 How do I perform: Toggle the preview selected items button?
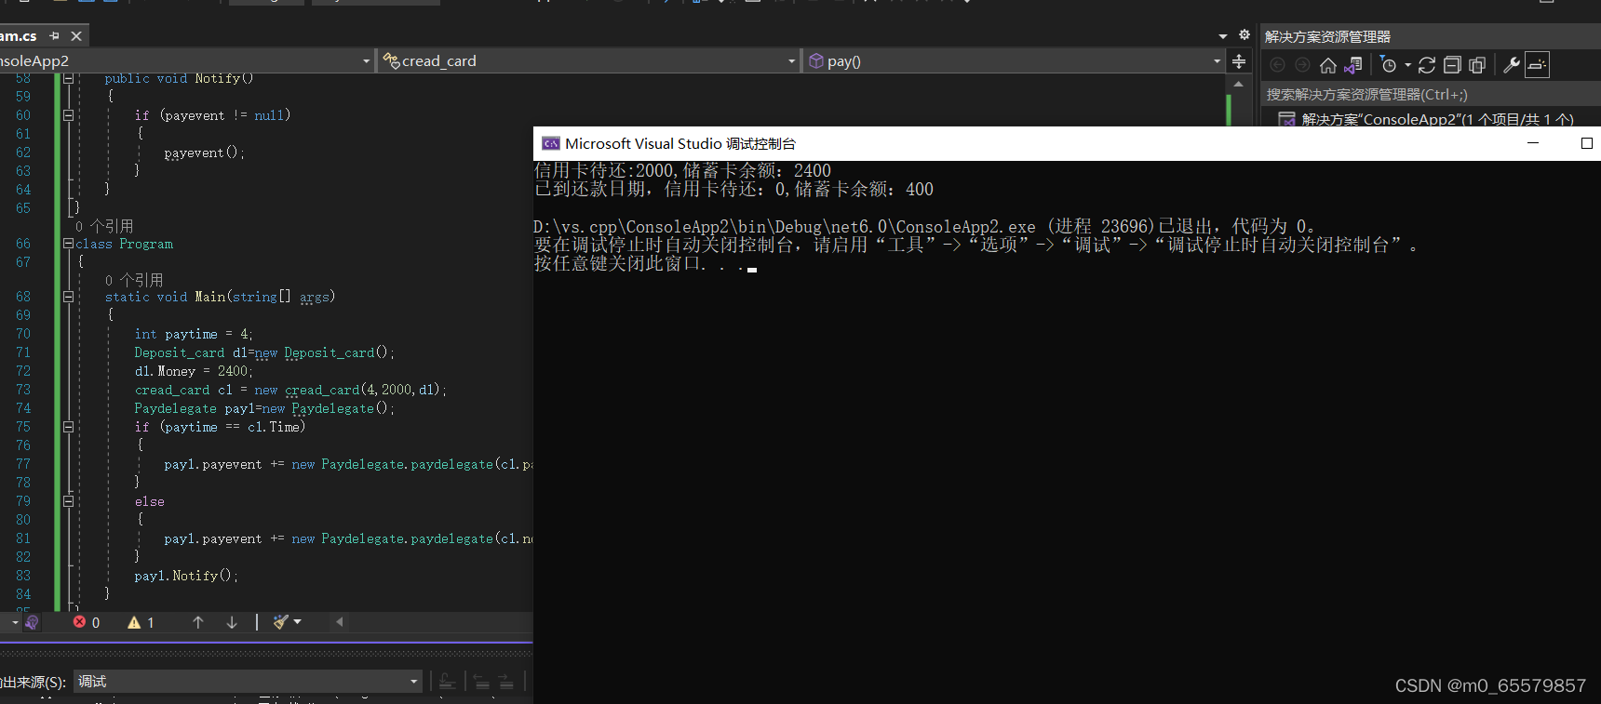click(x=1537, y=65)
